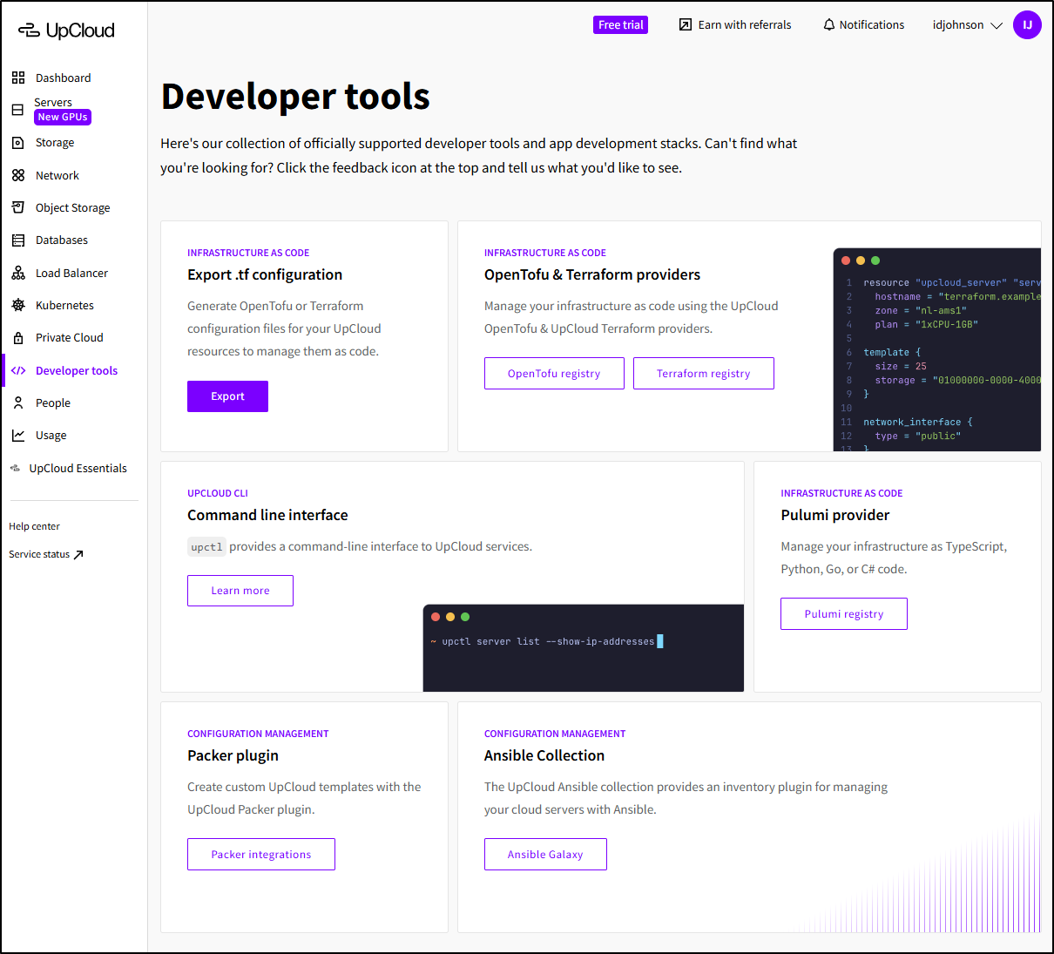Select People from the sidebar menu
The width and height of the screenshot is (1054, 954).
coord(52,403)
